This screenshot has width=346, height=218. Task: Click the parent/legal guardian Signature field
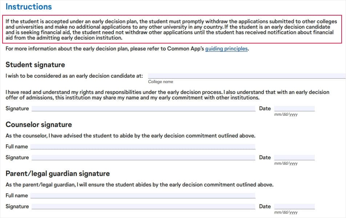click(x=143, y=206)
